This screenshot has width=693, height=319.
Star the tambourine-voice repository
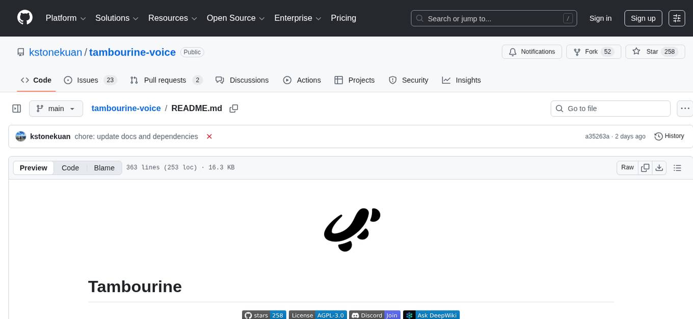tap(646, 52)
